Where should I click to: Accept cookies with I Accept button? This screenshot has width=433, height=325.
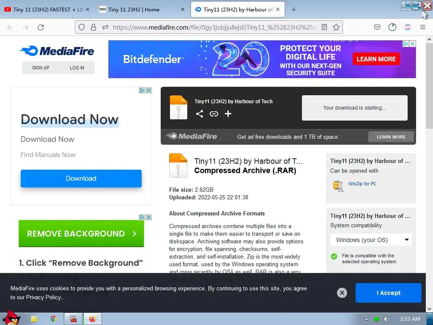pyautogui.click(x=388, y=293)
